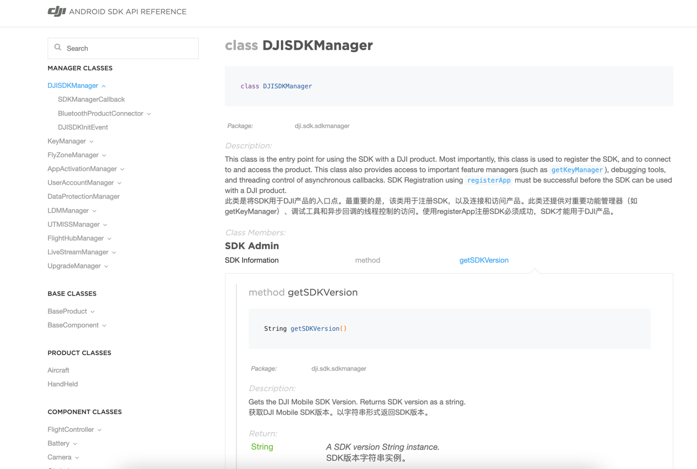Open UpgradeManager in sidebar
The height and width of the screenshot is (469, 697).
coord(74,266)
